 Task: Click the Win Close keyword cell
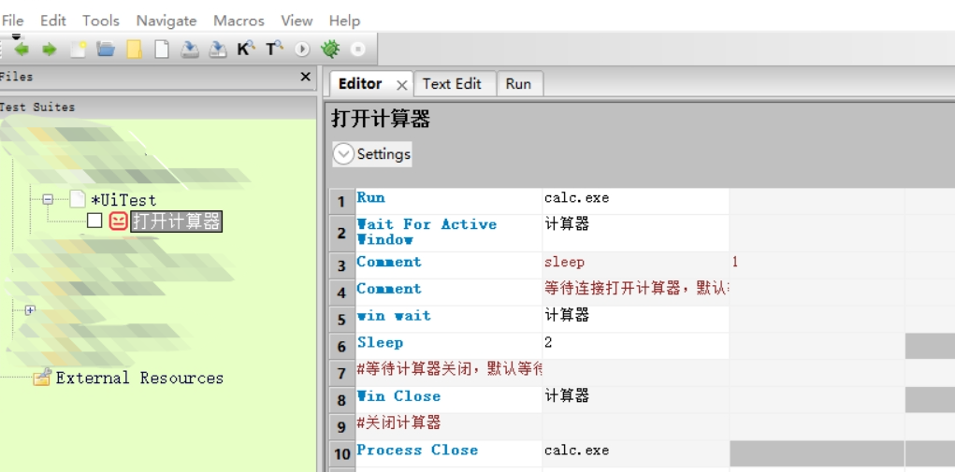pos(449,400)
